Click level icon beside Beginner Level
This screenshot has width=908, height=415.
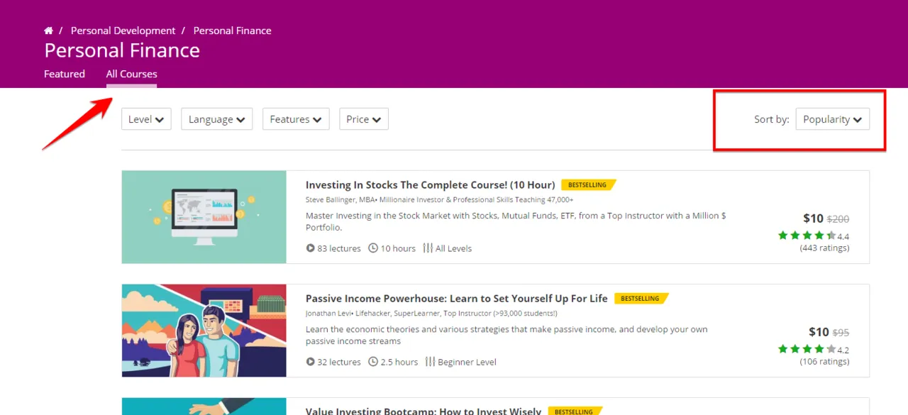[430, 362]
